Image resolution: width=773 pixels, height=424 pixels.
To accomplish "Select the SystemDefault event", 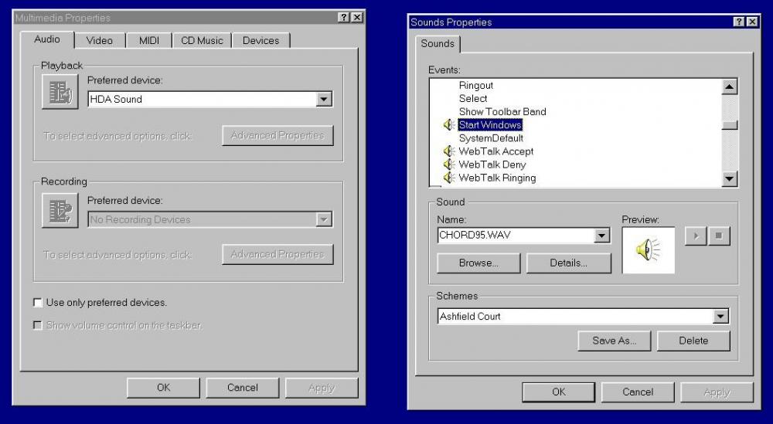I will tap(491, 138).
